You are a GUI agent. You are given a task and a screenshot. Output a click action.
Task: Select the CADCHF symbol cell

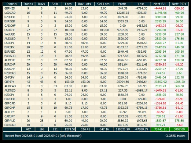coord(12,26)
